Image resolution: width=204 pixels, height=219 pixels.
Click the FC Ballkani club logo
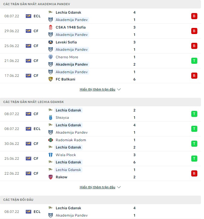[51, 79]
